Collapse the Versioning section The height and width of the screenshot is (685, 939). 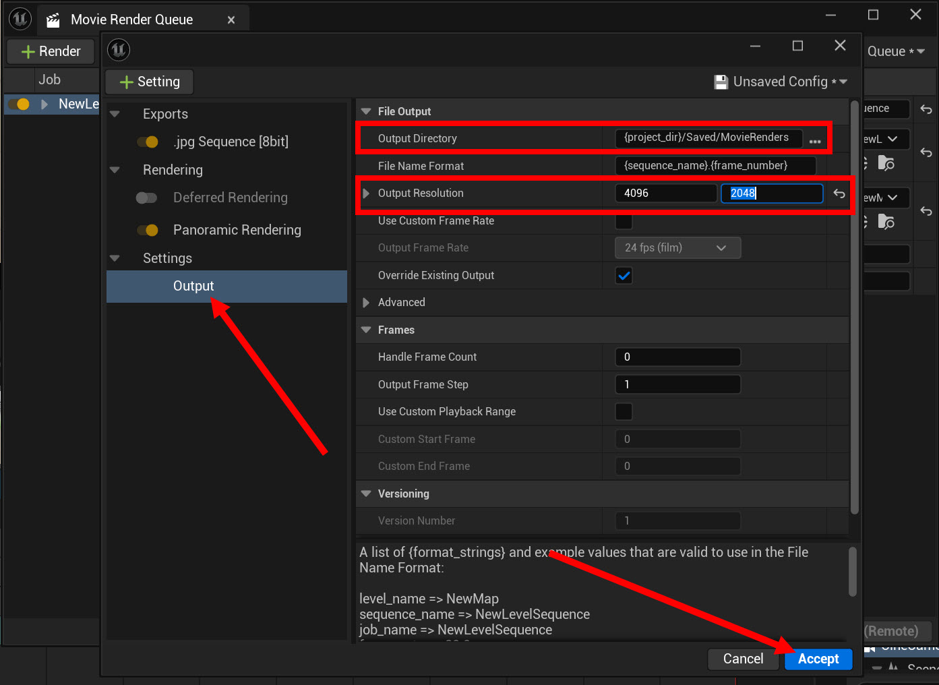pos(366,494)
